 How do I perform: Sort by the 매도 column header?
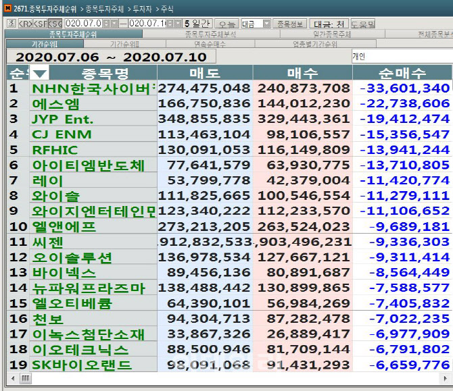point(205,73)
